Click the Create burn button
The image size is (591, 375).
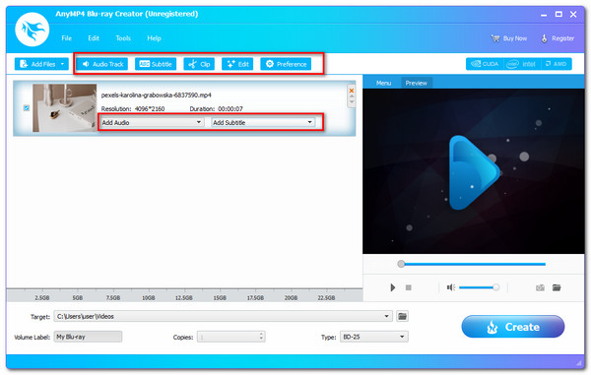pos(512,327)
